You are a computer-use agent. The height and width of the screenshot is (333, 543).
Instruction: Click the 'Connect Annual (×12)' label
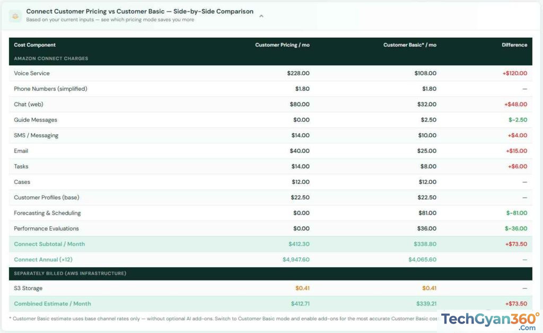click(x=43, y=260)
